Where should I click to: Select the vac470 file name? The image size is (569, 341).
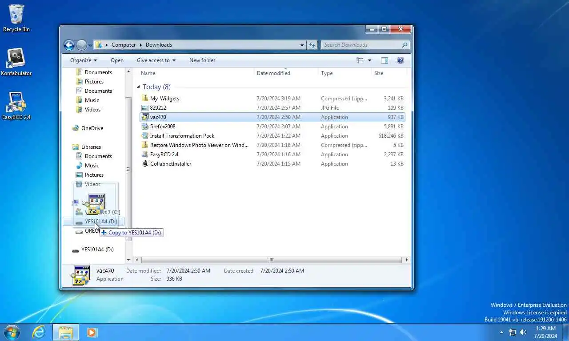tap(158, 117)
